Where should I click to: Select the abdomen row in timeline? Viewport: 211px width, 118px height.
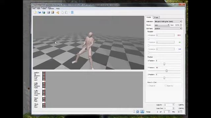[37, 76]
